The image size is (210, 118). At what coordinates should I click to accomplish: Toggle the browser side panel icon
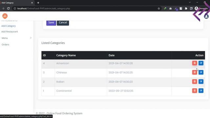coord(191,9)
